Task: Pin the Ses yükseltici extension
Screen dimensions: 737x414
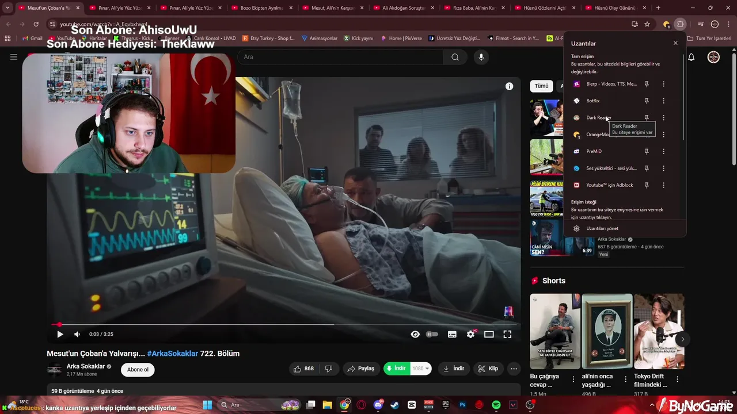Action: pyautogui.click(x=647, y=168)
